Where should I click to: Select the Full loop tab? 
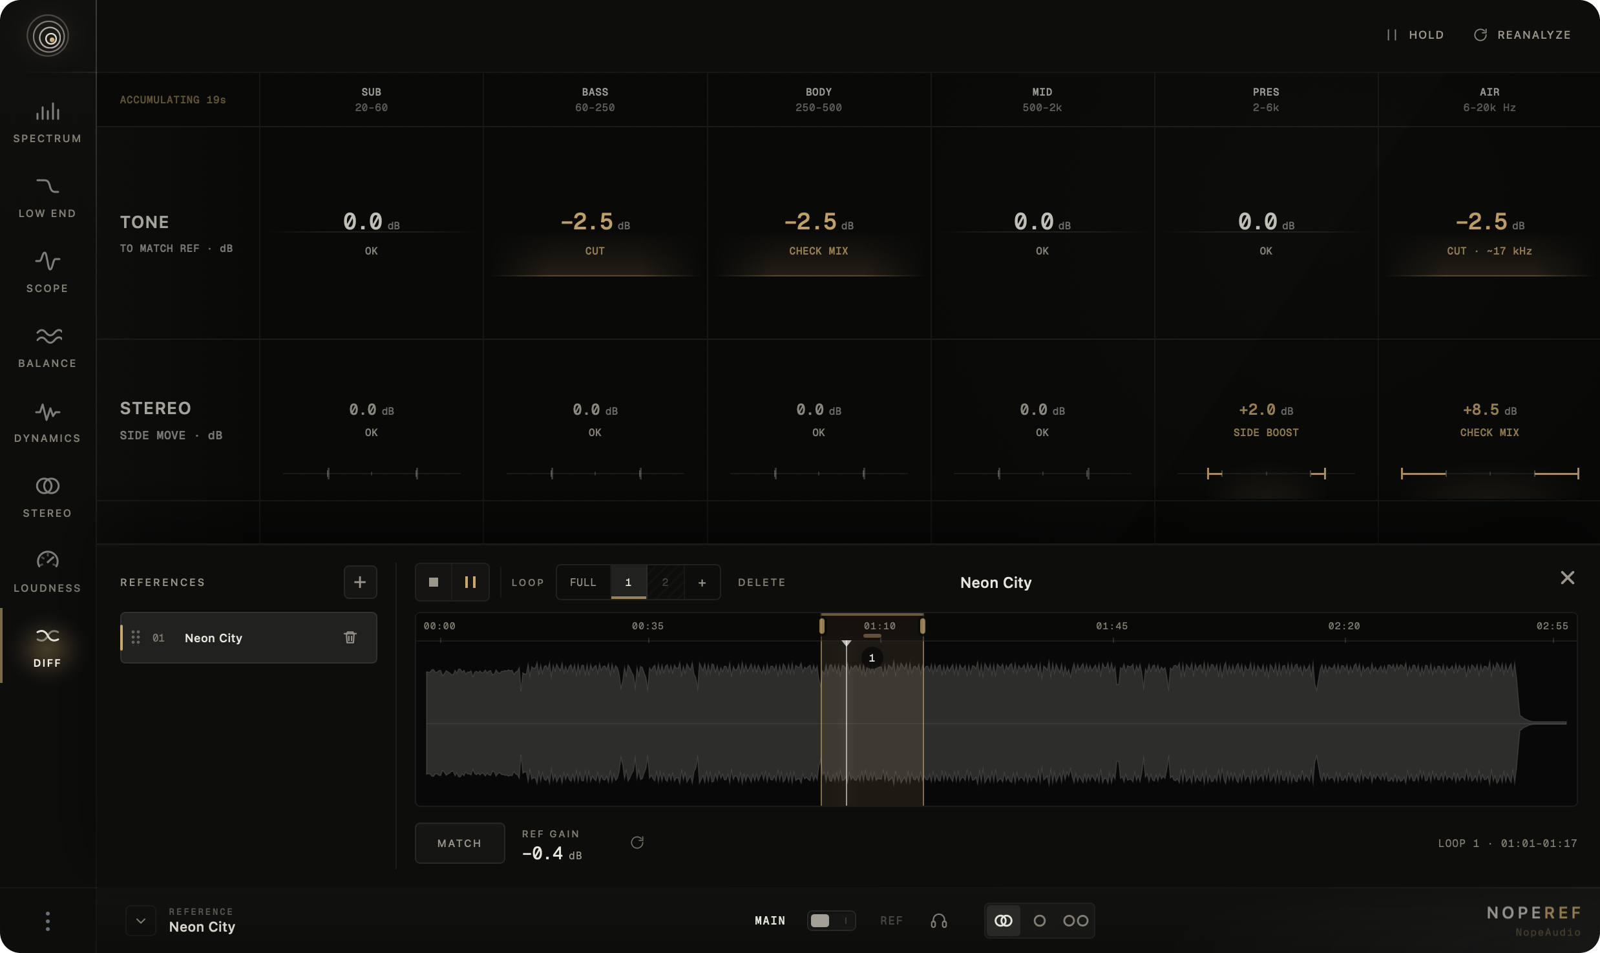(583, 582)
